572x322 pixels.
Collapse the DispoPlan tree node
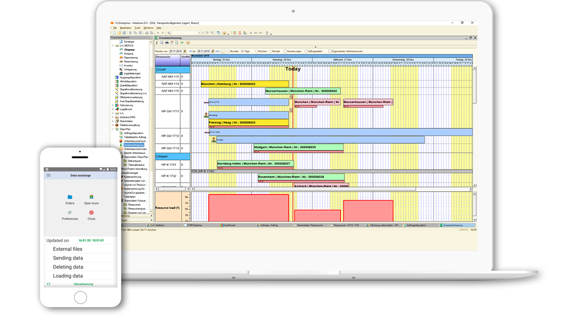click(113, 129)
